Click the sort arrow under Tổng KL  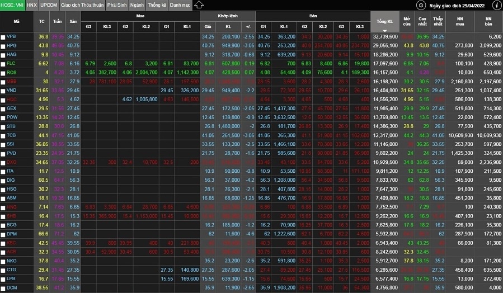click(384, 30)
